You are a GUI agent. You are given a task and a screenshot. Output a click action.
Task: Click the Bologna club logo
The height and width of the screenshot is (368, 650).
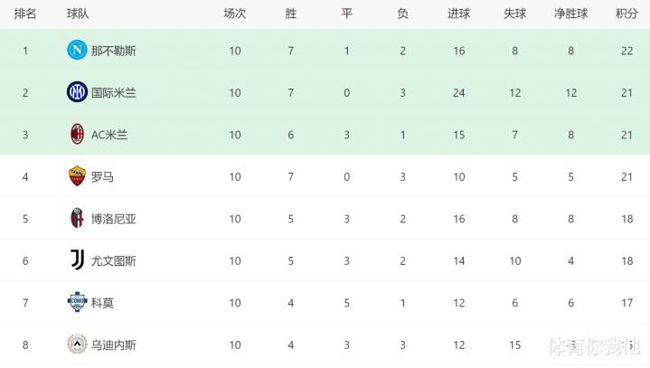[x=77, y=219]
